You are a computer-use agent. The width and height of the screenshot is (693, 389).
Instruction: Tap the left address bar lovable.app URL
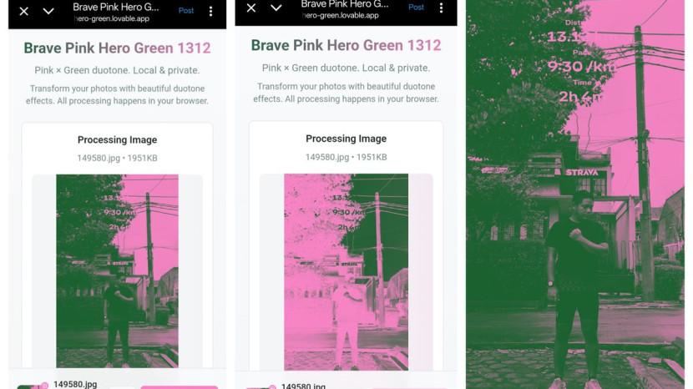112,18
